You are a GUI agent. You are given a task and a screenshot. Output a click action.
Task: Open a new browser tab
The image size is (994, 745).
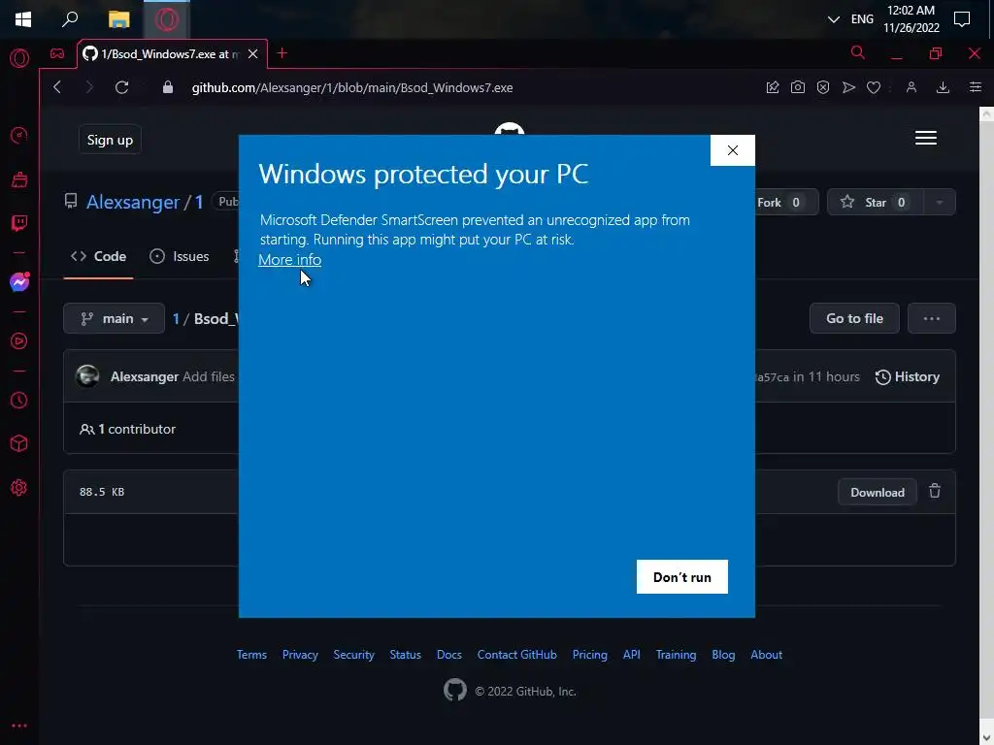click(x=282, y=54)
